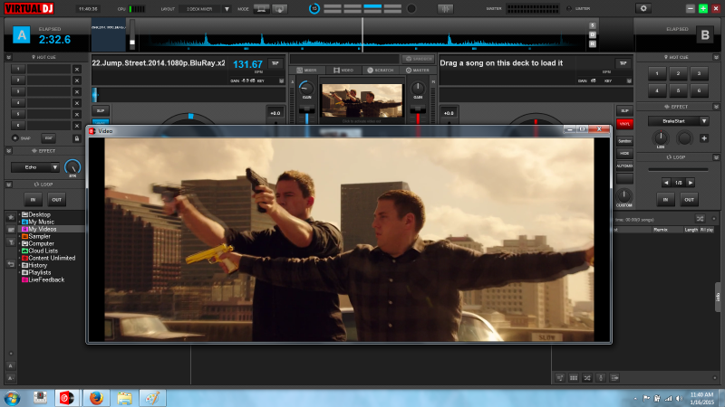Click the Firefox icon in taskbar
Viewport: 725px width, 407px height.
94,397
